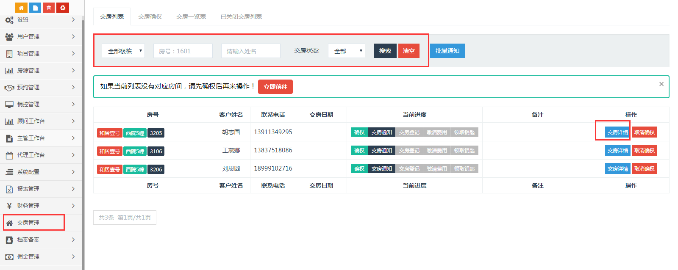Click the contact book icon beside 档案备案
Viewport: 678px width, 270px height.
click(x=9, y=240)
